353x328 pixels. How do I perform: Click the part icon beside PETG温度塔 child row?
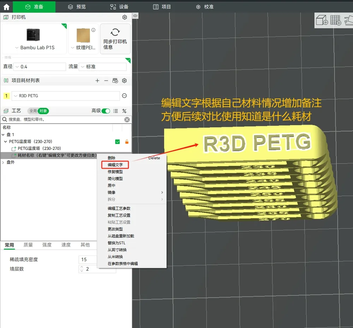(14, 148)
